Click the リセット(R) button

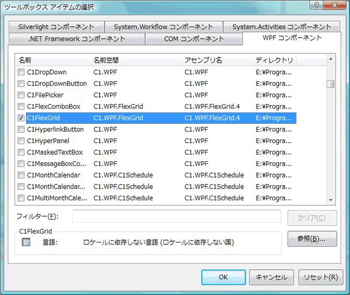point(320,277)
